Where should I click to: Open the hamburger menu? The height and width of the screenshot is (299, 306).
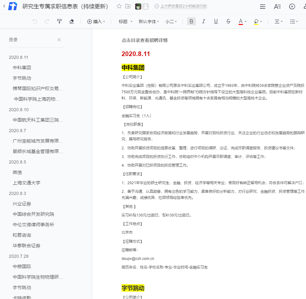[263, 6]
